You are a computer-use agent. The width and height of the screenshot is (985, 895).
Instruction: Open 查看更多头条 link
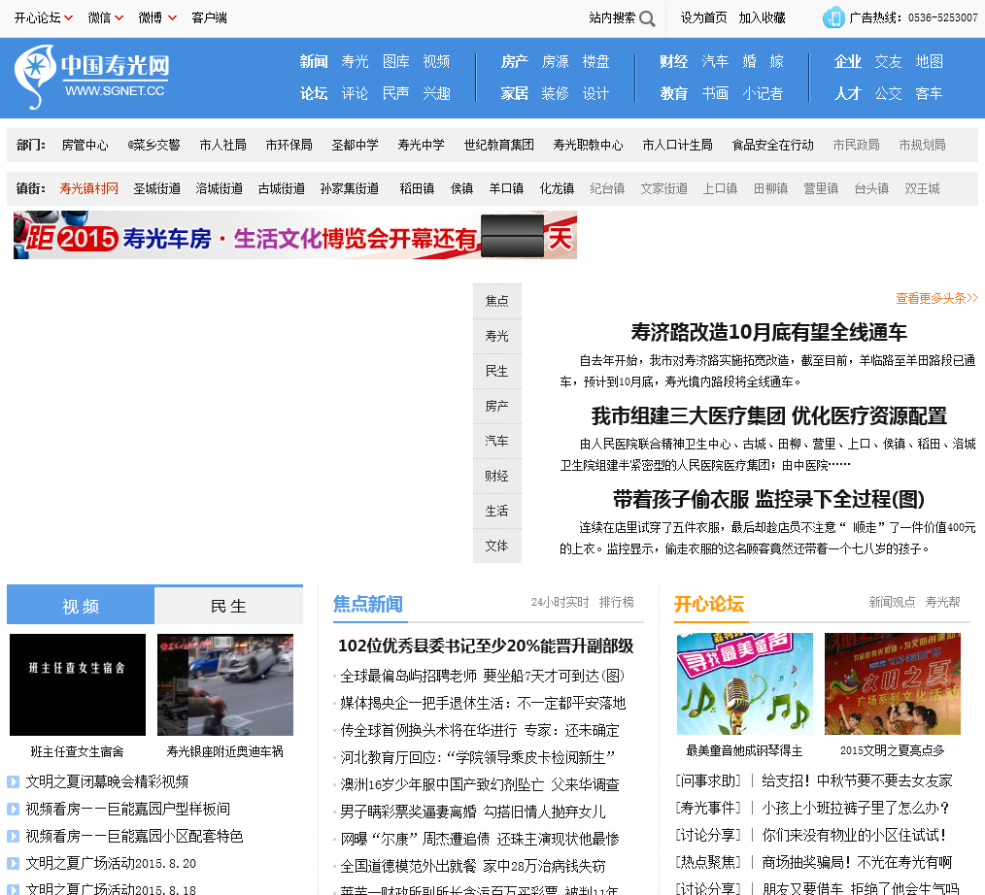pyautogui.click(x=936, y=298)
